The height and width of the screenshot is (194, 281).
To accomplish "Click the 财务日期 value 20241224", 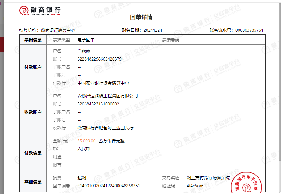I will (x=152, y=30).
